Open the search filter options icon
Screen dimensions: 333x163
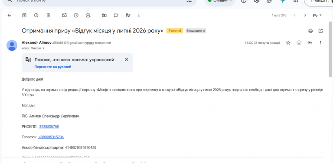pyautogui.click(x=189, y=1)
